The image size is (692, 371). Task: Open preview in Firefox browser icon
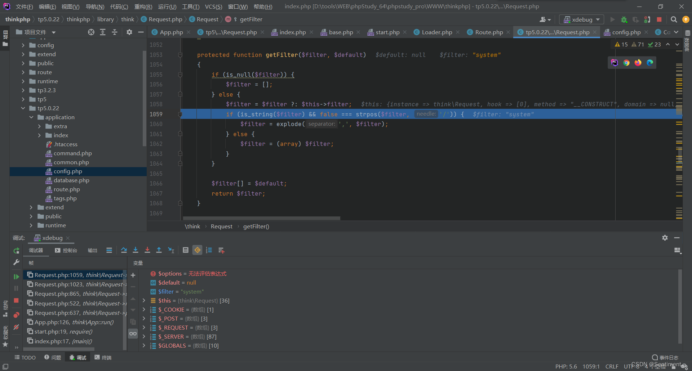click(x=638, y=63)
